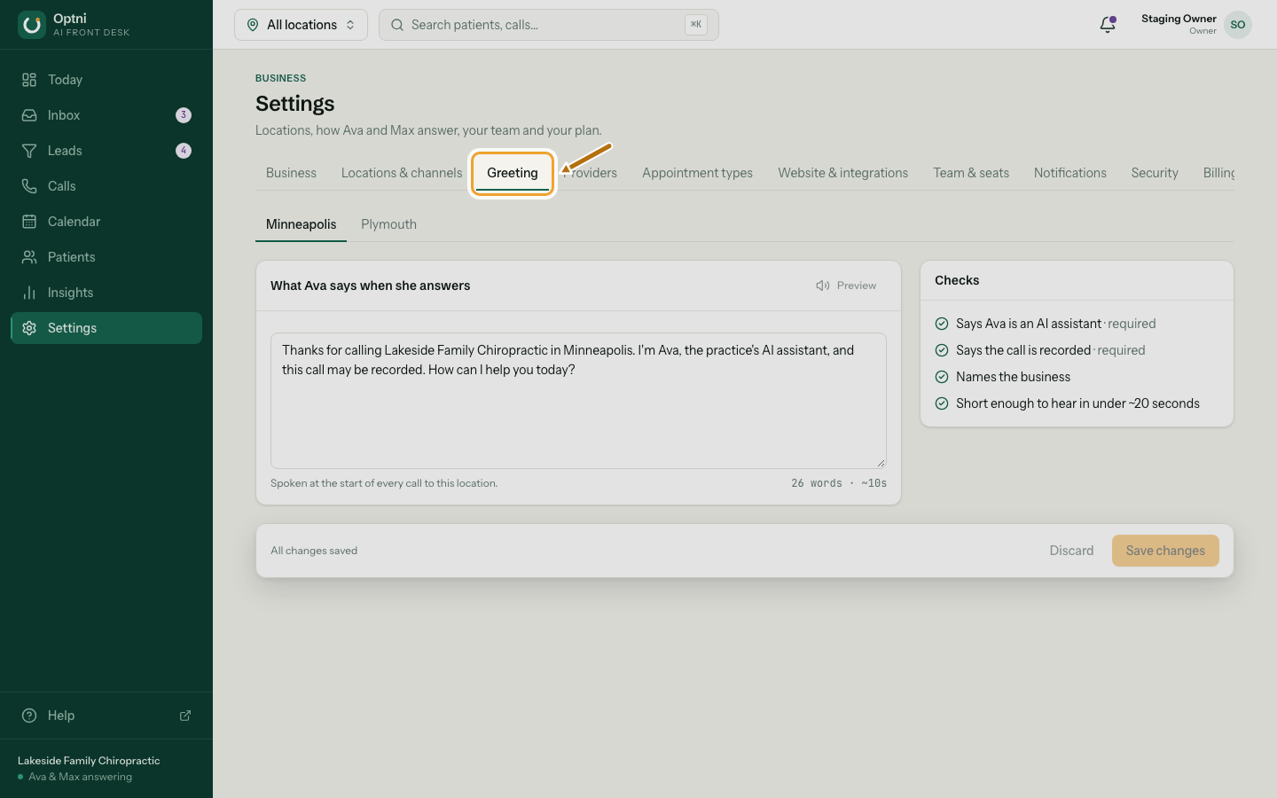This screenshot has height=798, width=1277.
Task: Click the SO user avatar
Action: pos(1238,25)
